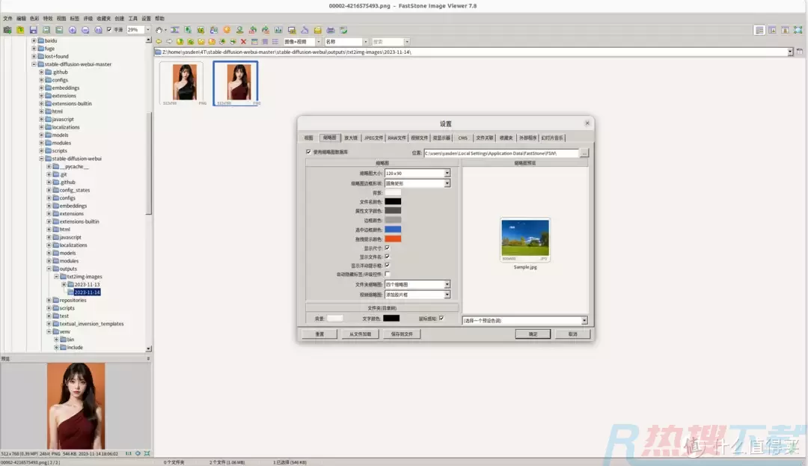The height and width of the screenshot is (466, 808).
Task: Open the 图像+视频 filter dropdown
Action: tap(319, 42)
